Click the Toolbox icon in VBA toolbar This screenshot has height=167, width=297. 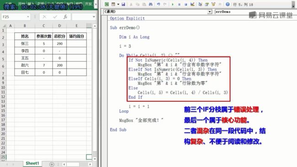click(220, 4)
